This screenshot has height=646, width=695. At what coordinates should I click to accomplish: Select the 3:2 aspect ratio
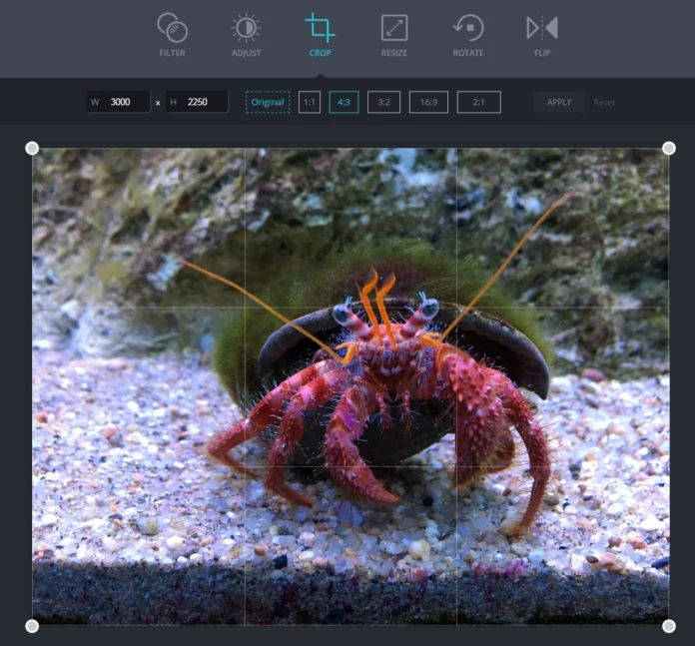click(x=383, y=103)
